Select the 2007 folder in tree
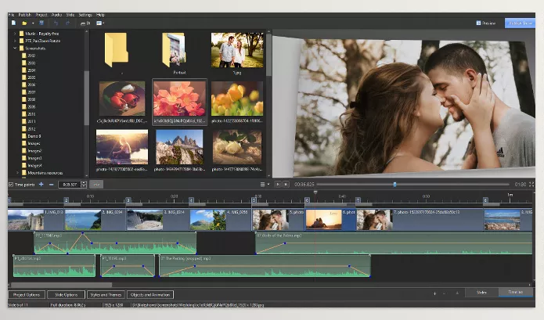Viewport: 544px width, 320px height. (x=29, y=92)
